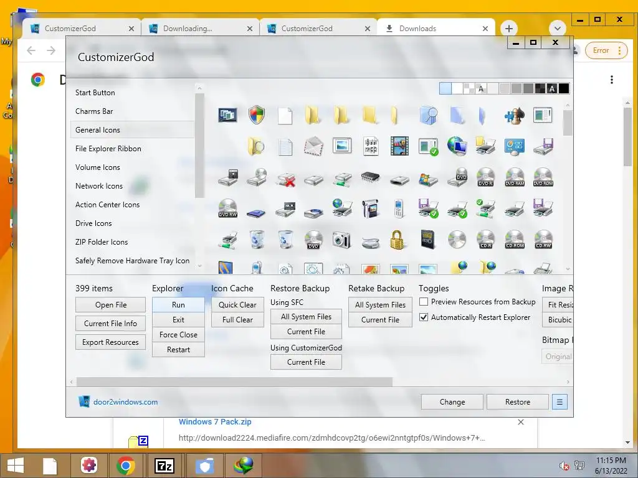Select Volume Icons category
The width and height of the screenshot is (638, 478).
click(x=132, y=167)
